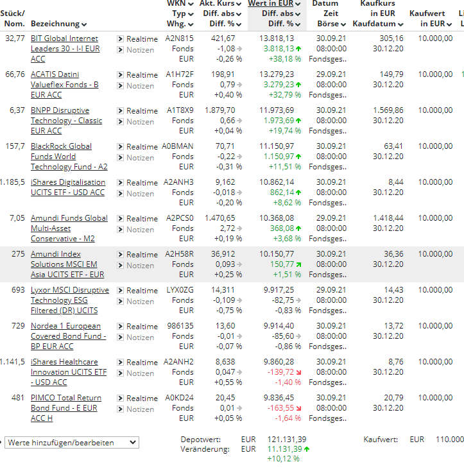Select Depotwert amount 121.131,39
Image resolution: width=464 pixels, height=471 pixels.
(287, 440)
